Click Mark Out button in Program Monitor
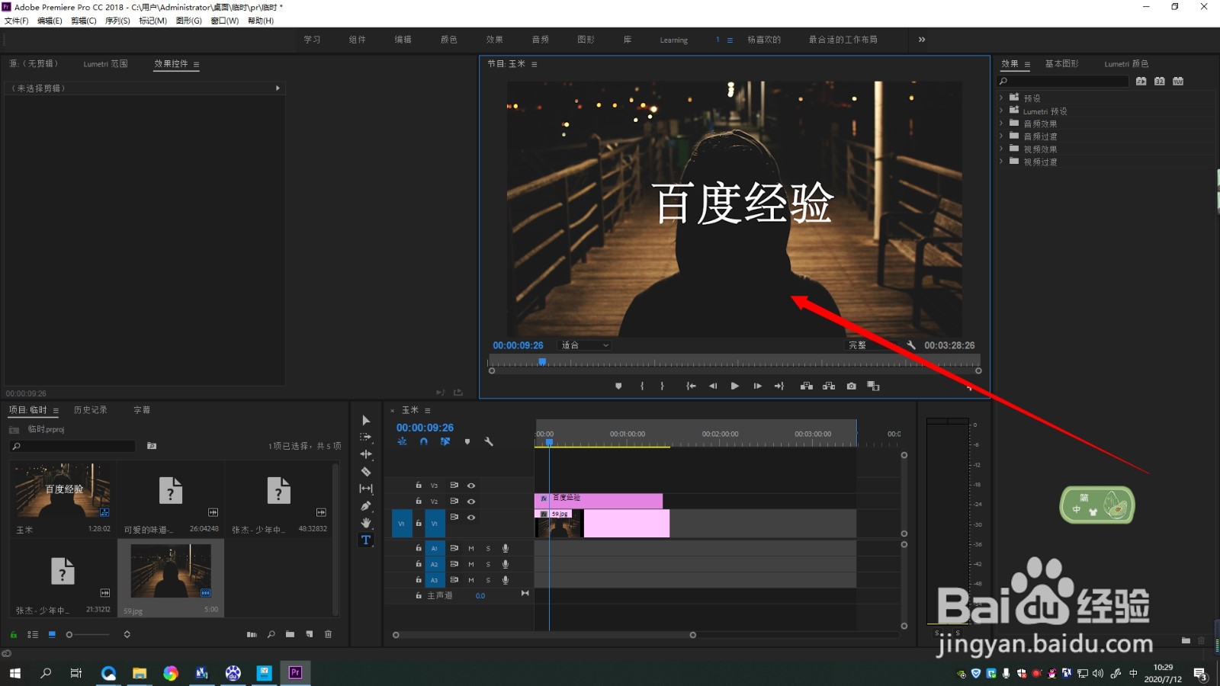 pos(662,386)
